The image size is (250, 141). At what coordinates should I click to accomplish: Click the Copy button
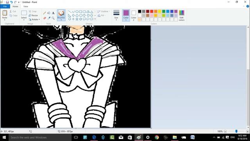13,15
